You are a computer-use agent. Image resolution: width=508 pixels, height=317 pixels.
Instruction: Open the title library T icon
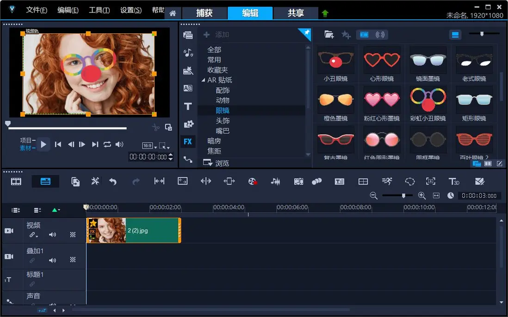pos(187,106)
